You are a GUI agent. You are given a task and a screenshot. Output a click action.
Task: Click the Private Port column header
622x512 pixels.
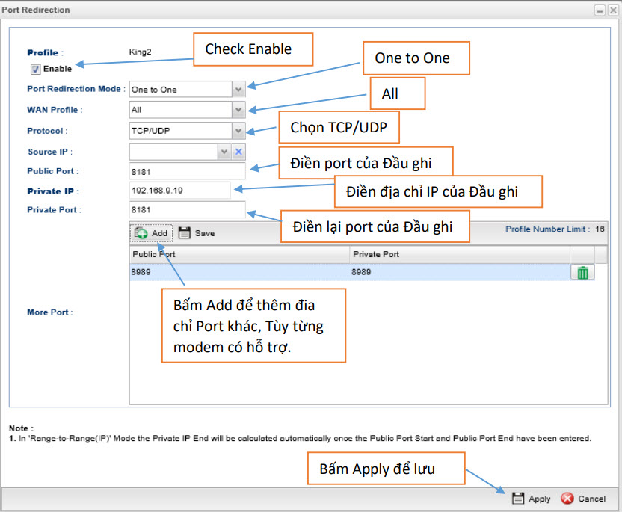click(x=459, y=255)
